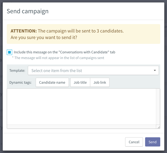
Task: Click the text area resize handle
Action: tap(158, 127)
